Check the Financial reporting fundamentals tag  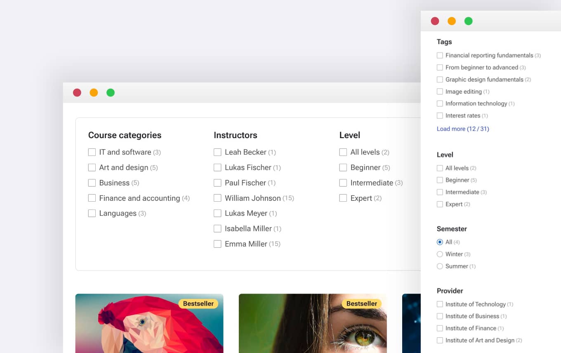[x=440, y=55]
